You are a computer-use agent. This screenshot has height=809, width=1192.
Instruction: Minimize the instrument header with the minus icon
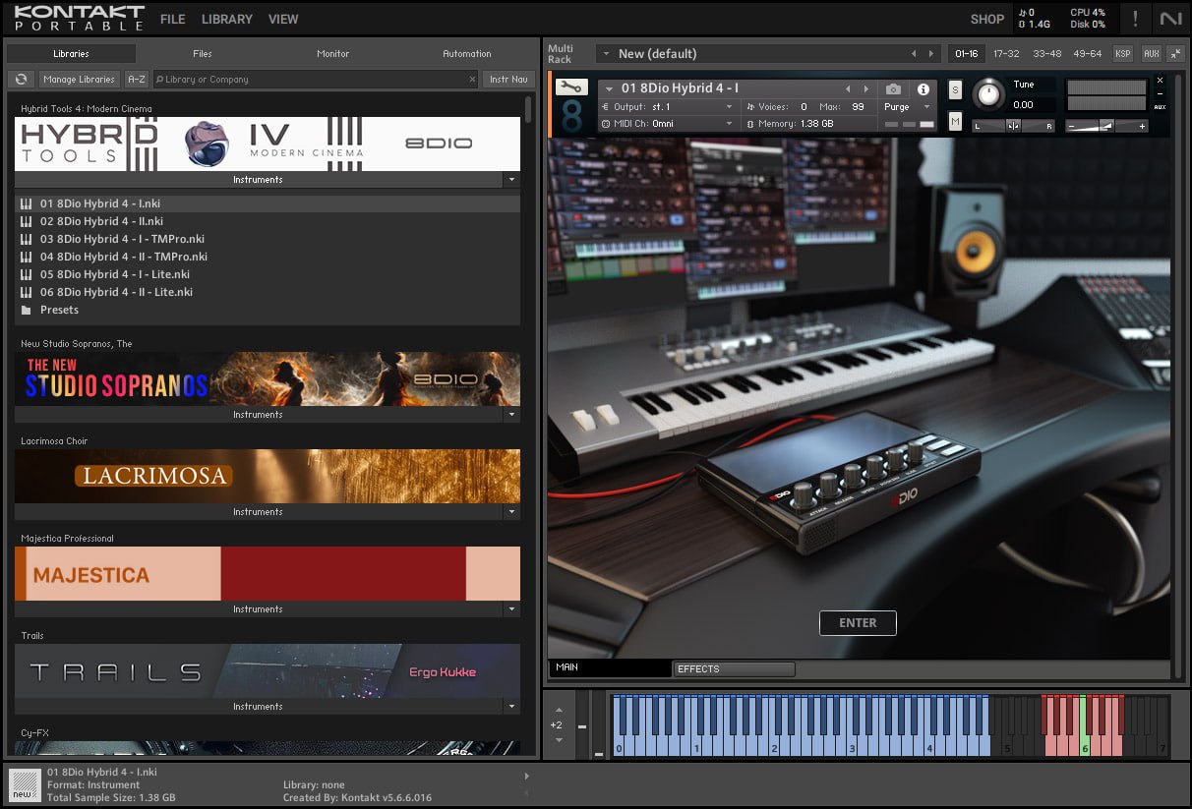pyautogui.click(x=1160, y=93)
